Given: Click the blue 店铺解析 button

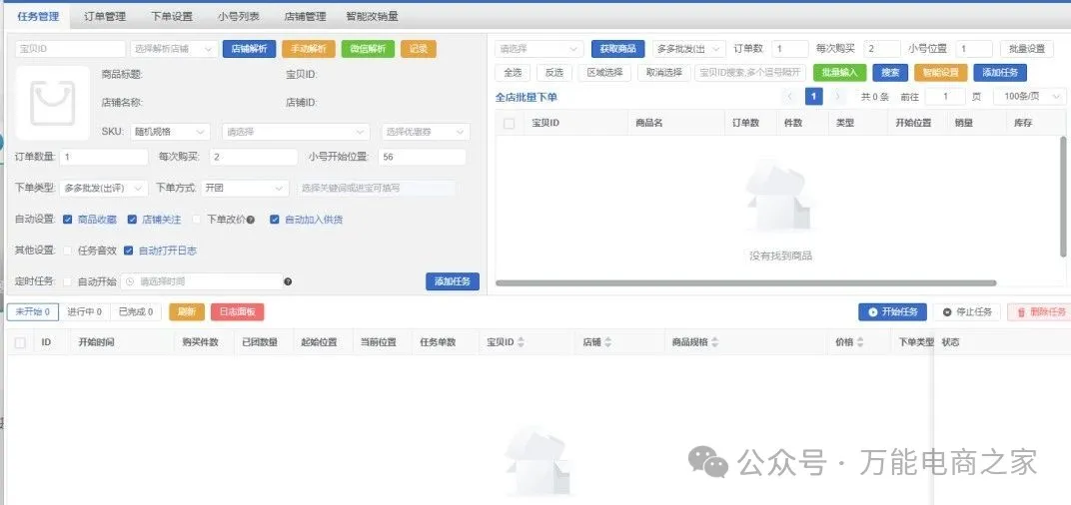Looking at the screenshot, I should [x=249, y=49].
